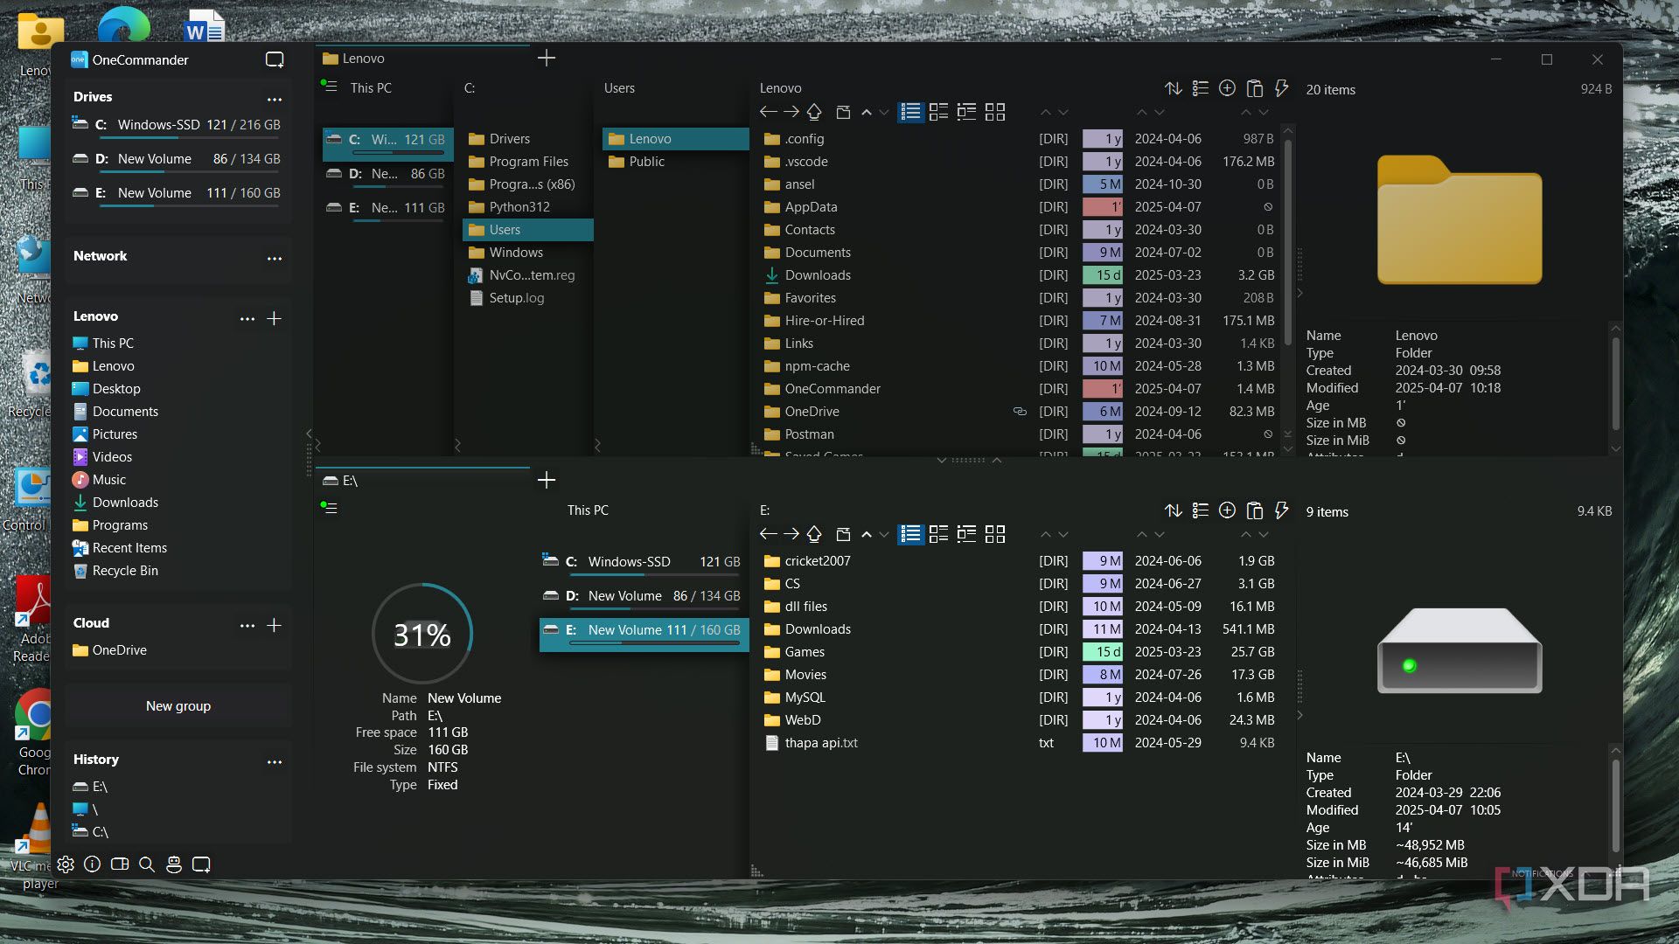Open the History section three-dots menu
Viewport: 1679px width, 944px height.
point(275,761)
